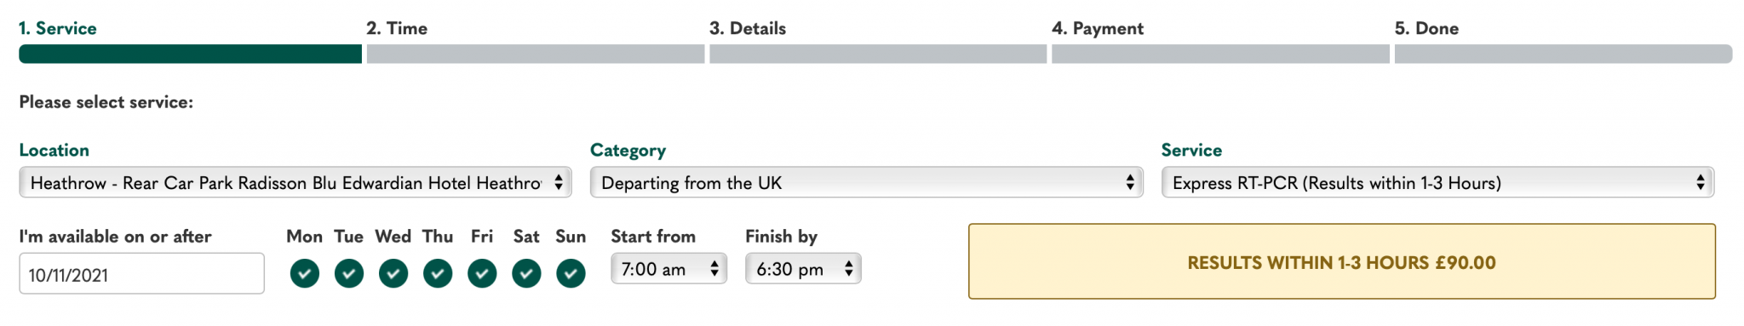Disable the Sunday availability checkmark
1744x326 pixels.
571,273
